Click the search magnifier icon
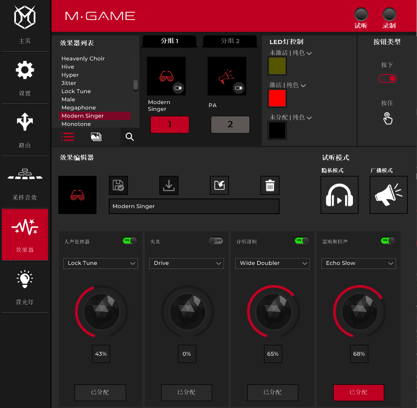The height and width of the screenshot is (408, 417). click(129, 137)
